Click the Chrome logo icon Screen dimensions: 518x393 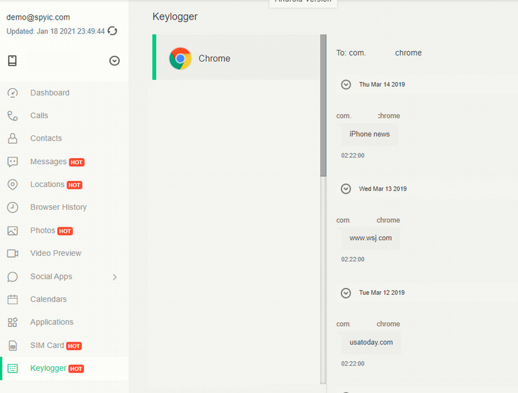180,59
